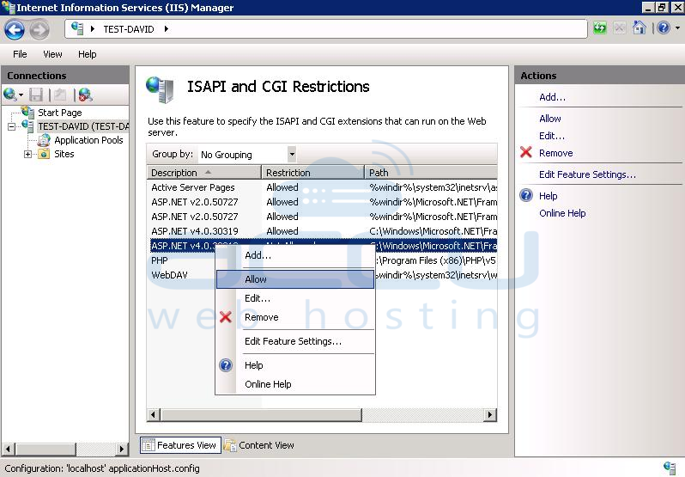Click Add... in the Actions pane

click(552, 97)
